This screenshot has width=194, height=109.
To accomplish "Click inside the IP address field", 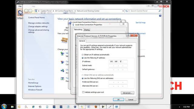I will (x=118, y=61).
